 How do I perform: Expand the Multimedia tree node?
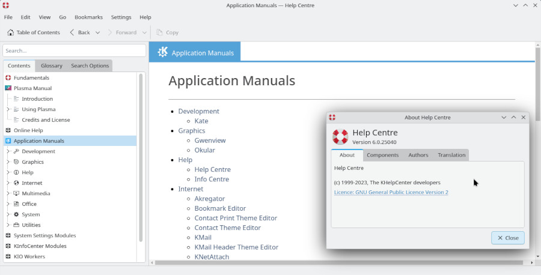tap(8, 193)
